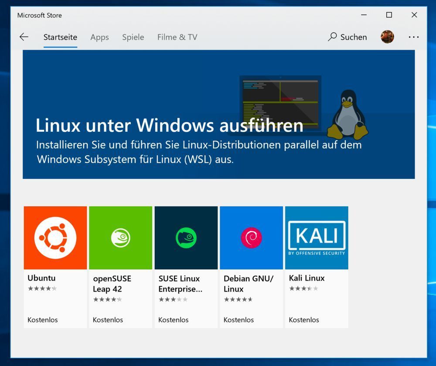Switch to the Spiele tab
This screenshot has height=366, width=436.
(x=133, y=37)
